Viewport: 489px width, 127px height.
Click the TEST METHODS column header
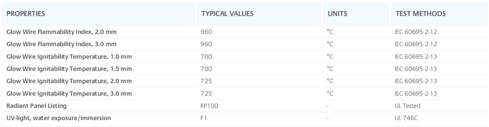[420, 14]
